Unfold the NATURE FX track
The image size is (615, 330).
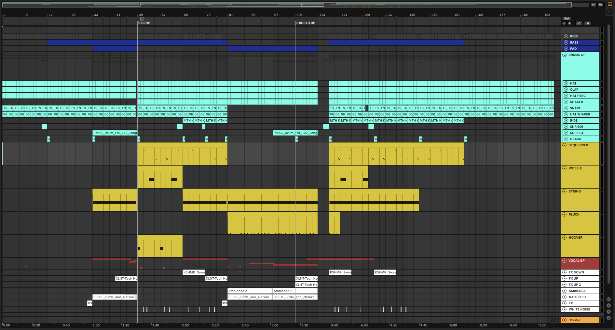[565, 297]
